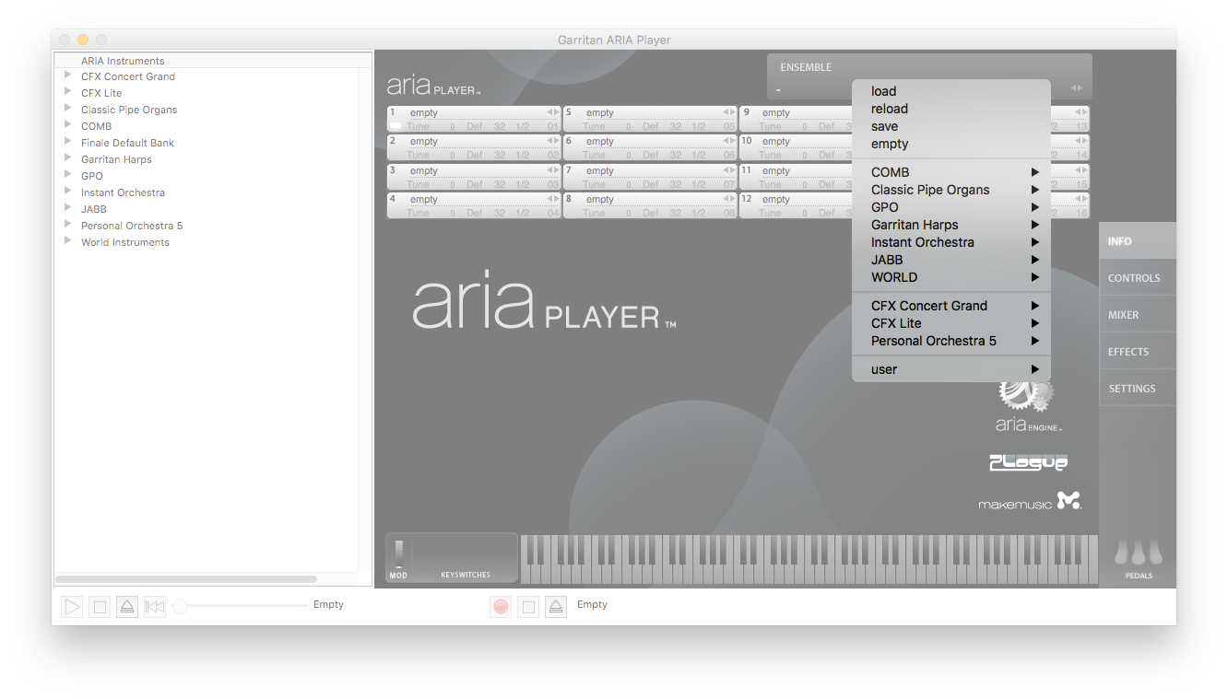The image size is (1228, 699).
Task: Start MIDI file playback with play button
Action: point(72,607)
